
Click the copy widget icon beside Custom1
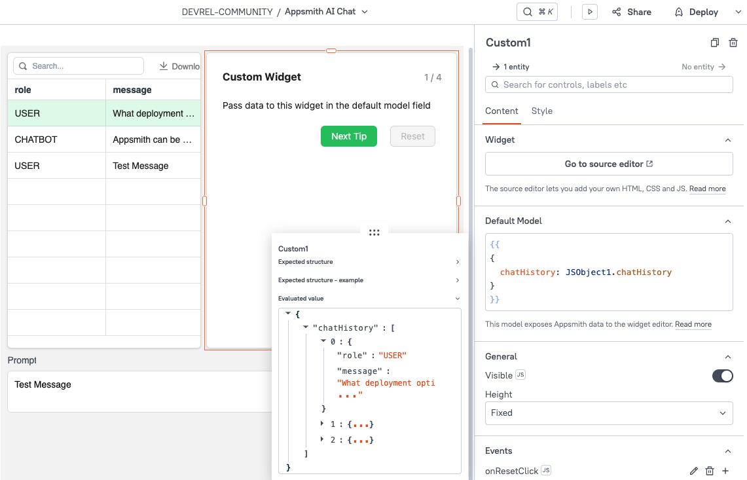715,43
